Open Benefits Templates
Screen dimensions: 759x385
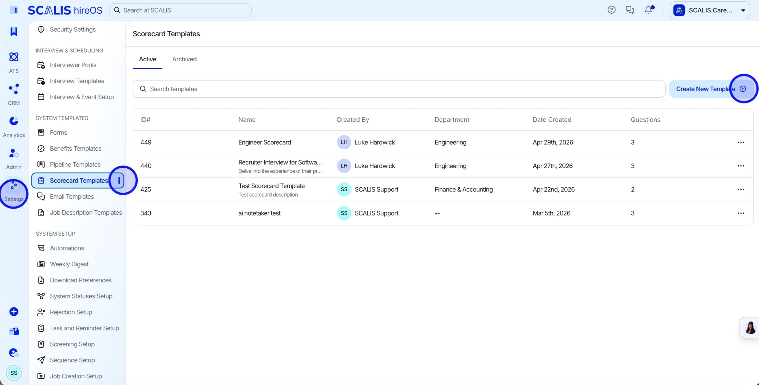75,148
